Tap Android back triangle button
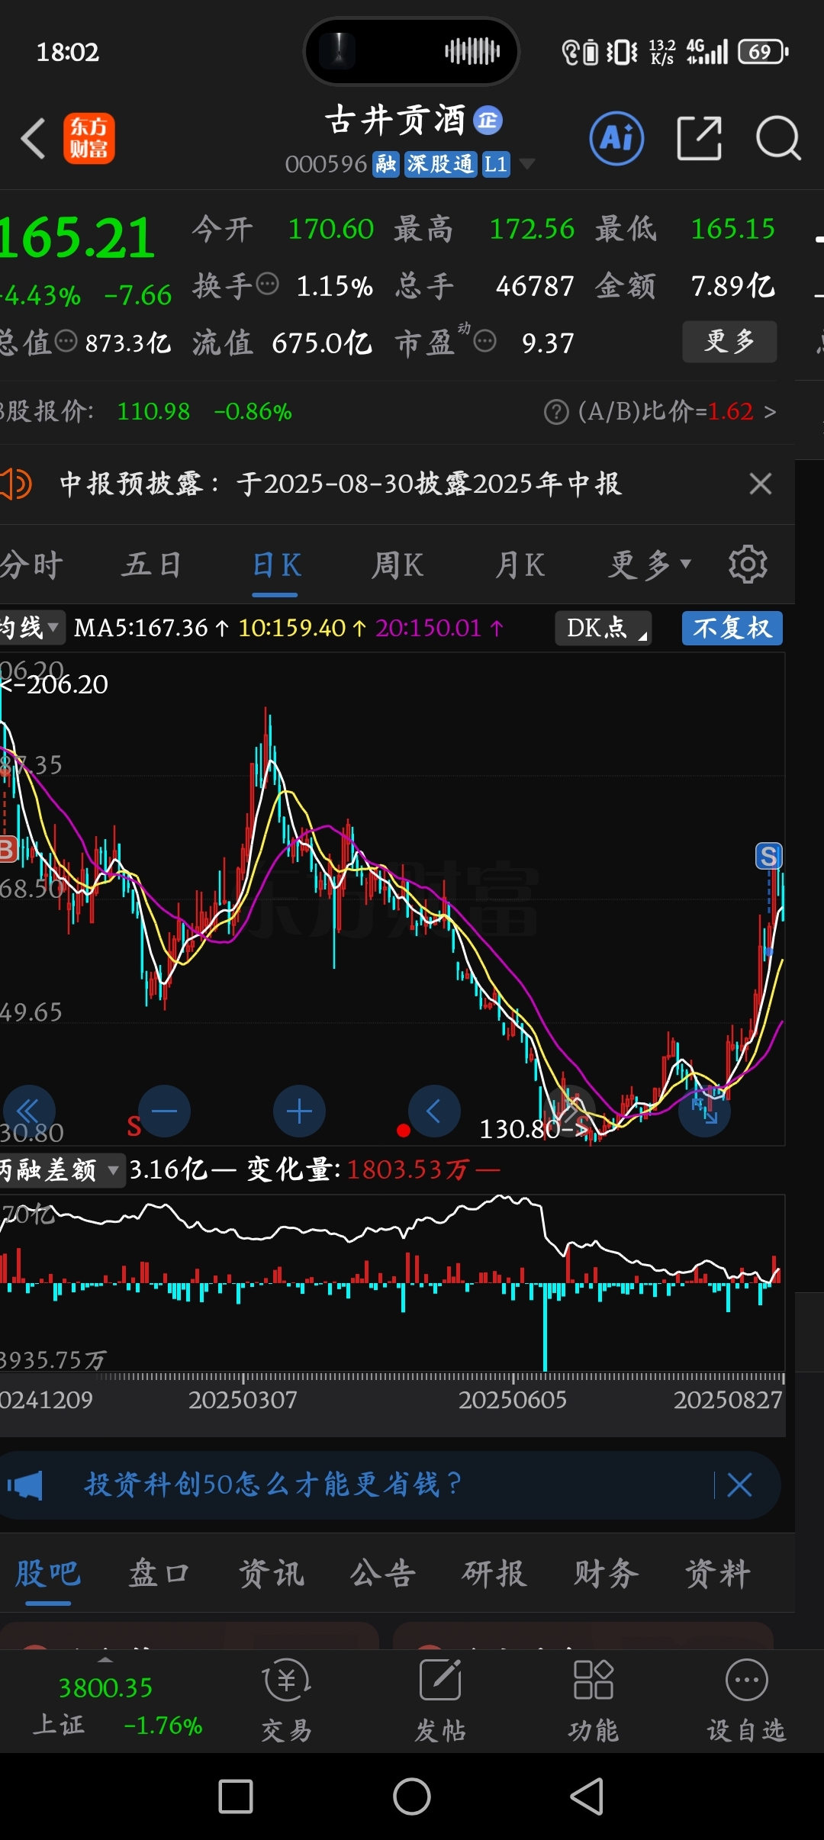824x1840 pixels. 587,1797
